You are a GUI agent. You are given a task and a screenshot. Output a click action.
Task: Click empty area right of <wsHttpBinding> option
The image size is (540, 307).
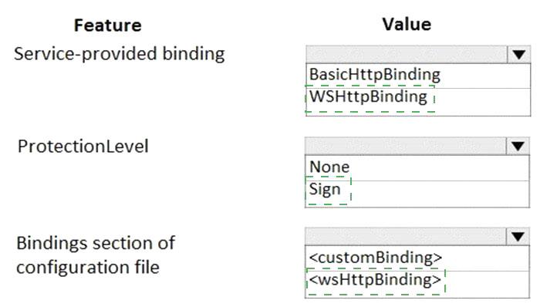pos(488,285)
